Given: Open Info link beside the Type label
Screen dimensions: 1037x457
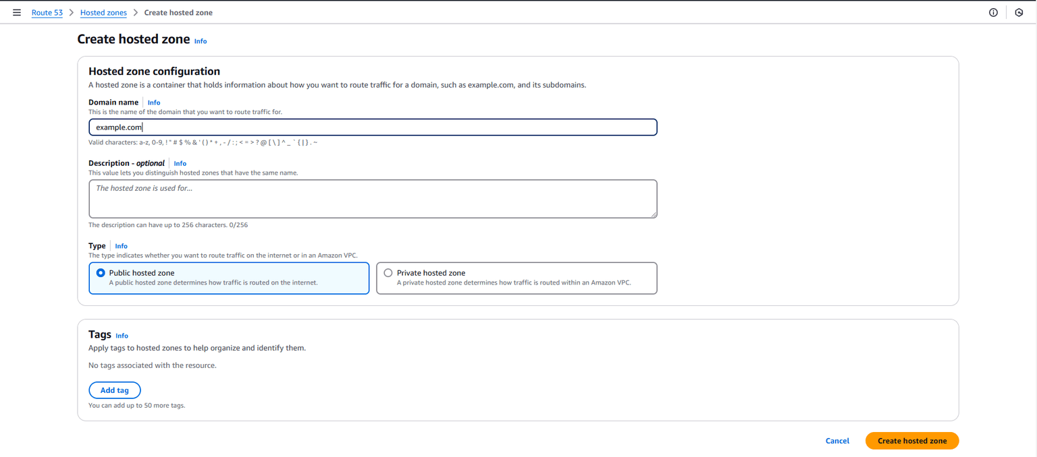Looking at the screenshot, I should [121, 246].
